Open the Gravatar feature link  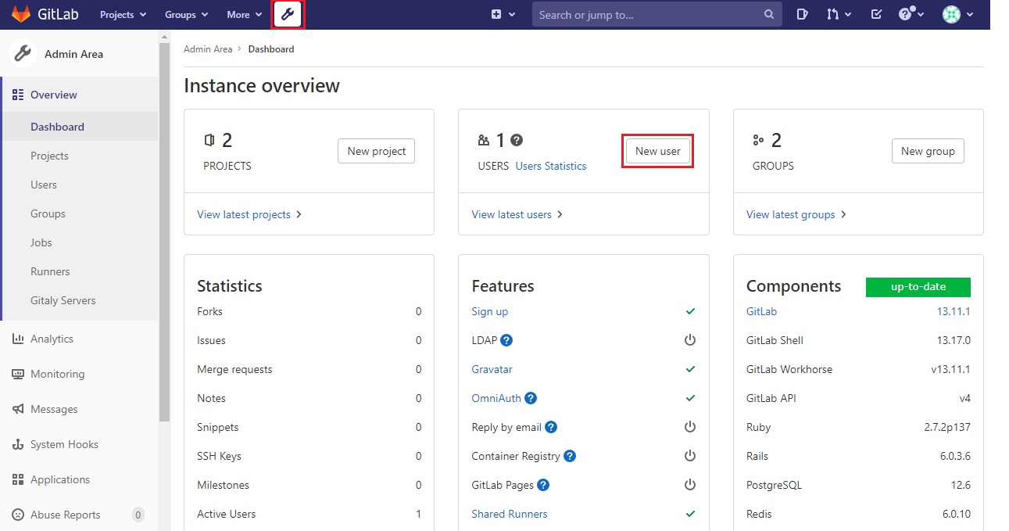click(x=492, y=369)
